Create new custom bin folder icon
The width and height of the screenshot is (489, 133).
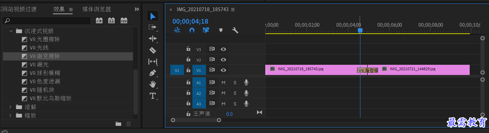[x=118, y=124]
